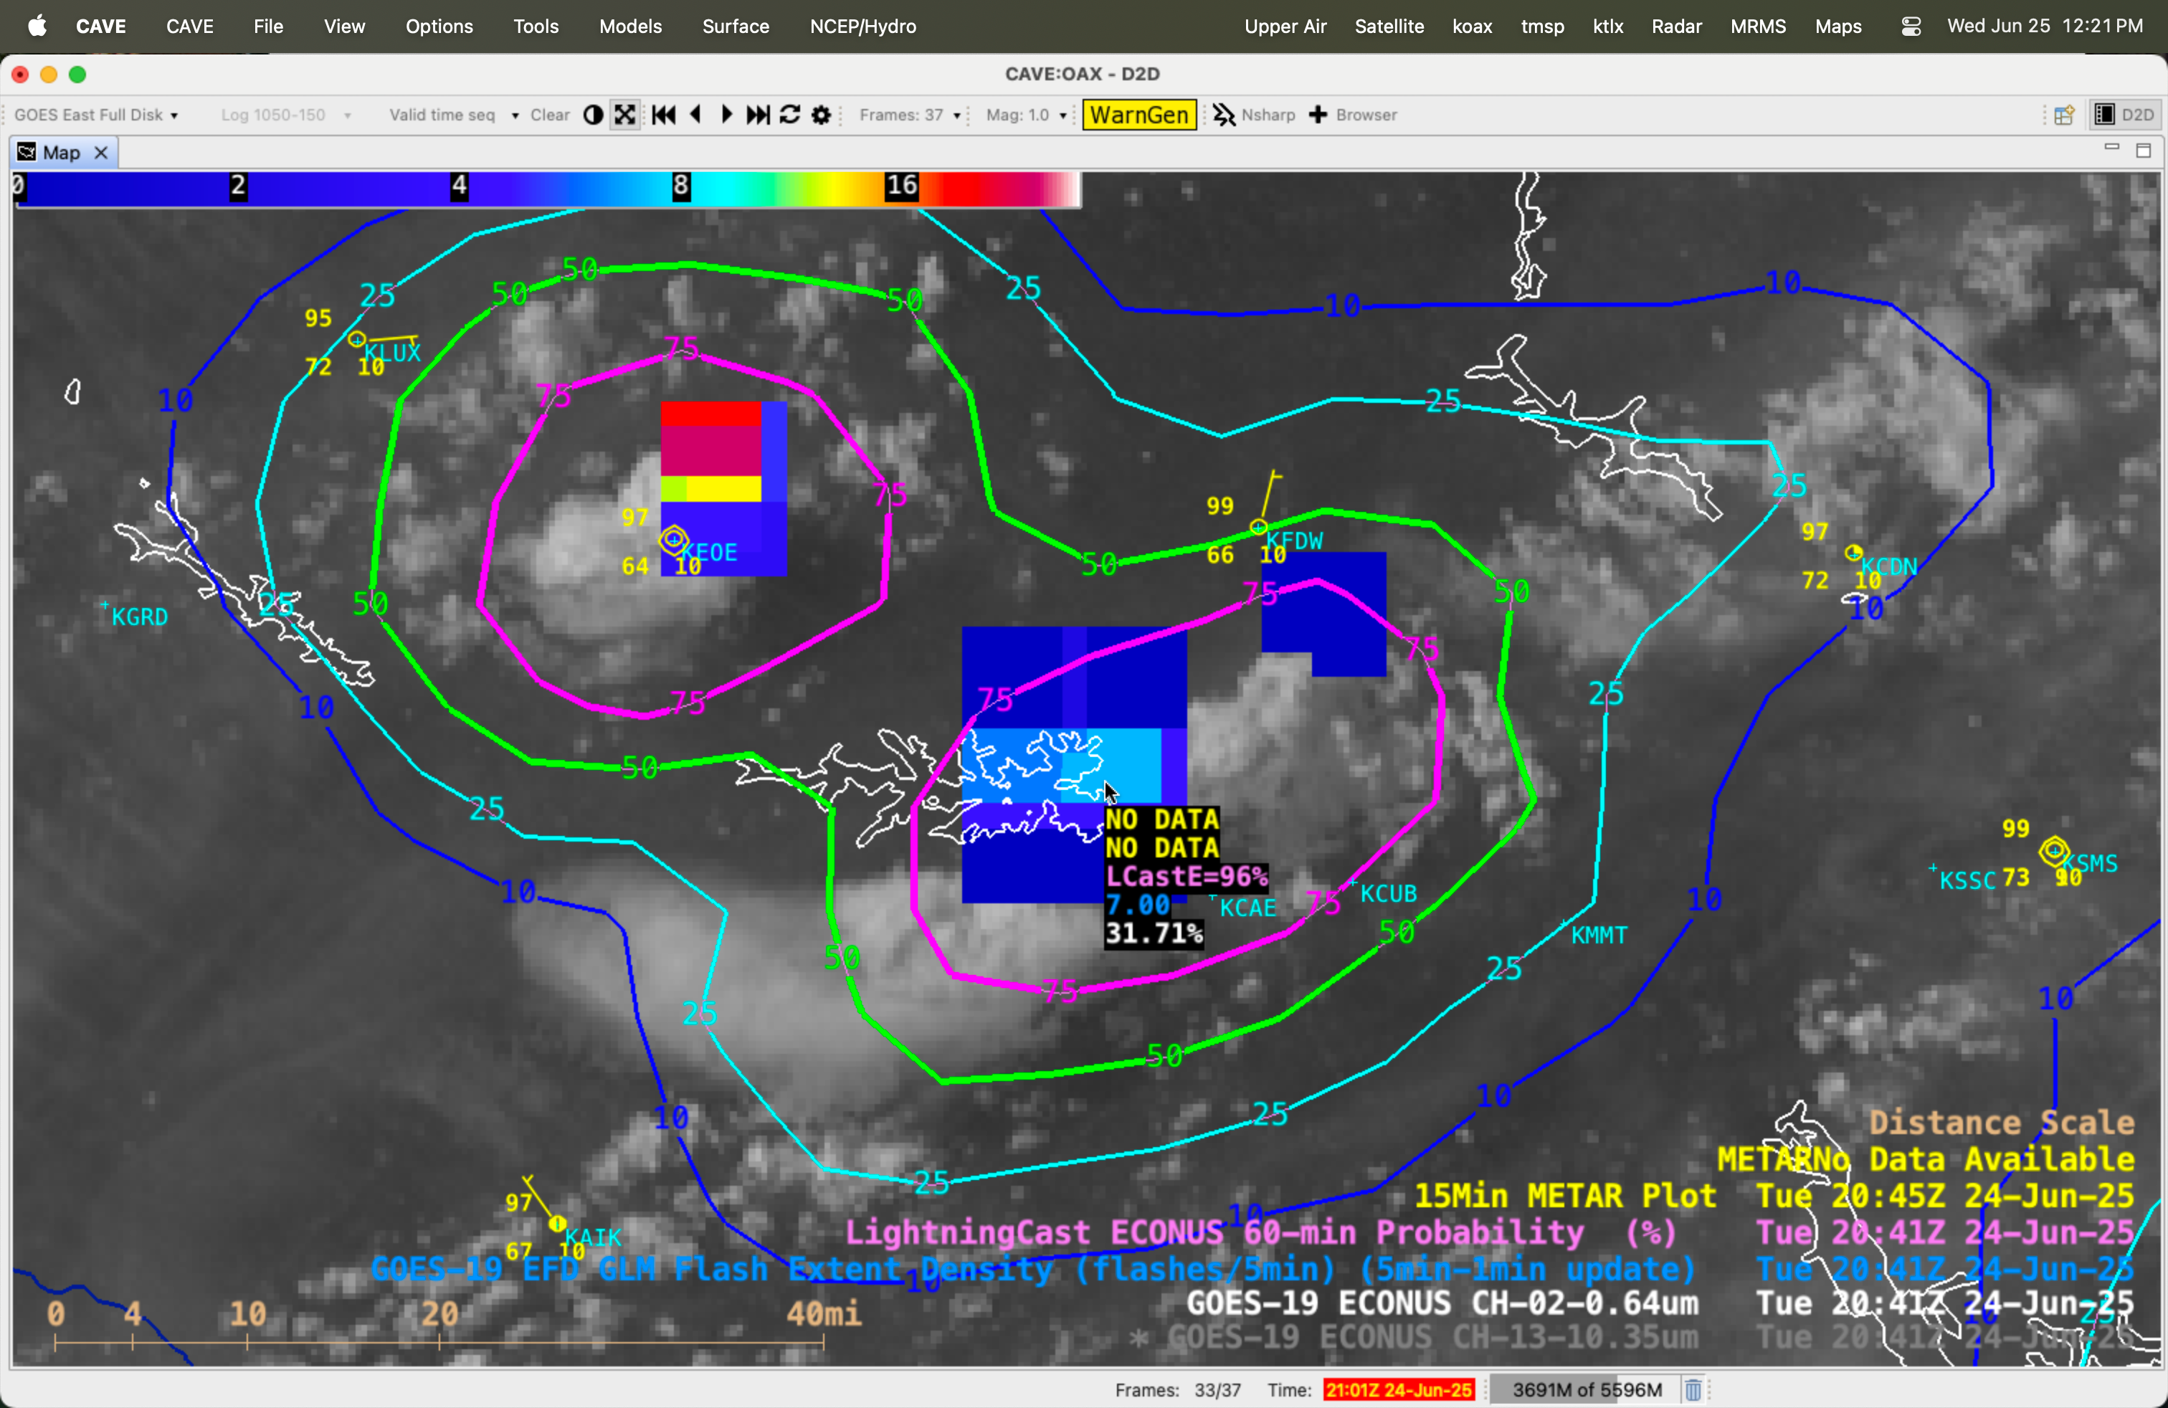The height and width of the screenshot is (1408, 2168).
Task: Toggle the pan/zoom mode icon
Action: (x=625, y=115)
